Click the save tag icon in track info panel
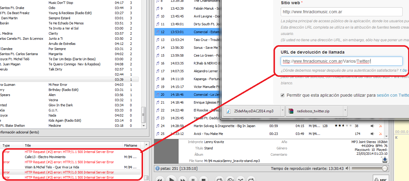The width and height of the screenshot is (409, 181). click(x=385, y=160)
